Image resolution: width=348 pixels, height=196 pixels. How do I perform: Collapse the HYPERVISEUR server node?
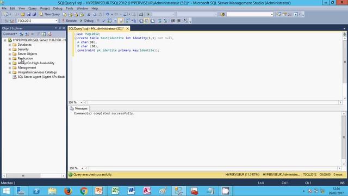coord(5,40)
